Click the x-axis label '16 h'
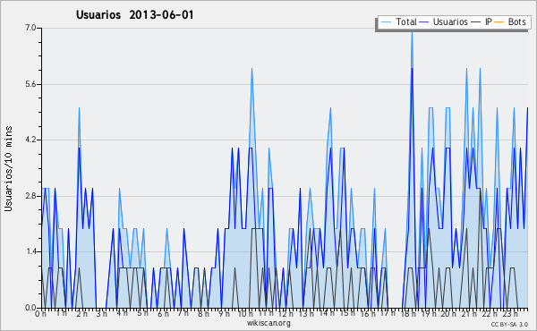Image resolution: width=537 pixels, height=331 pixels. [x=367, y=313]
